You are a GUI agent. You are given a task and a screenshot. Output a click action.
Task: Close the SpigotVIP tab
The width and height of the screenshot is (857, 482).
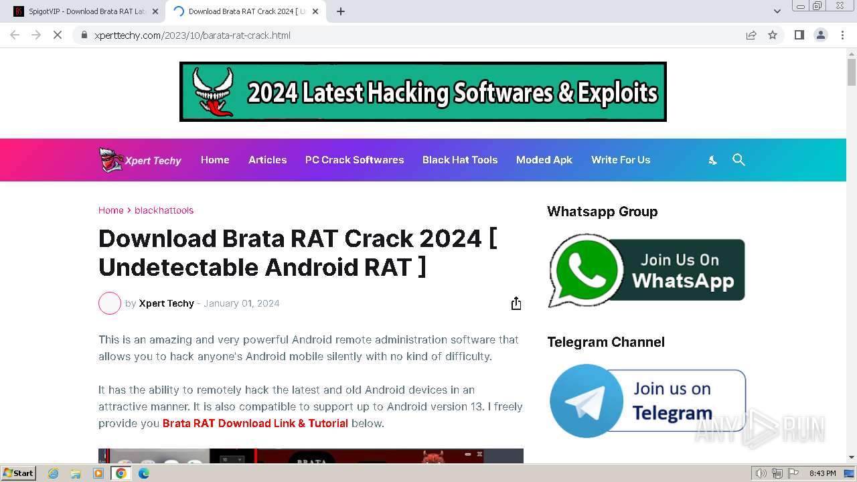coord(155,11)
